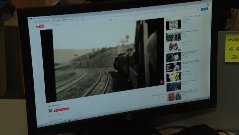Open suggested video with black-and-white portrait
239x135 pixels.
[x=173, y=67]
